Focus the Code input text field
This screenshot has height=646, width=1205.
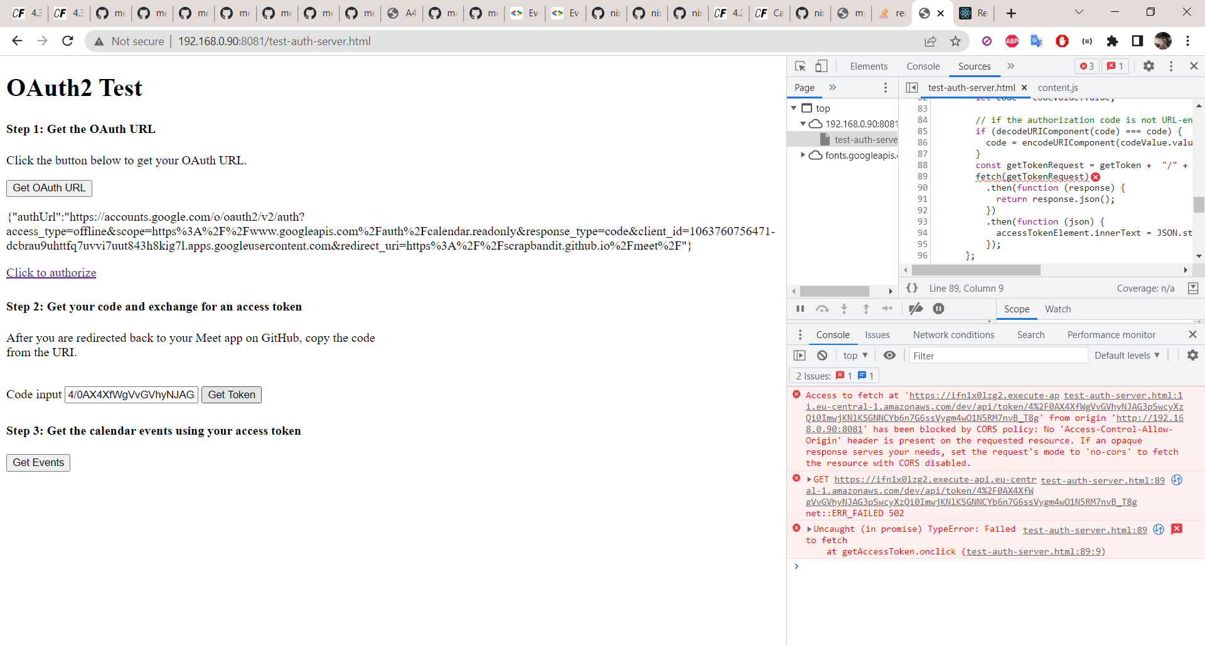(132, 394)
